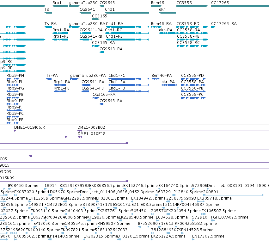
Task: Click the gammaTub23C gene label
Action: point(83,3)
